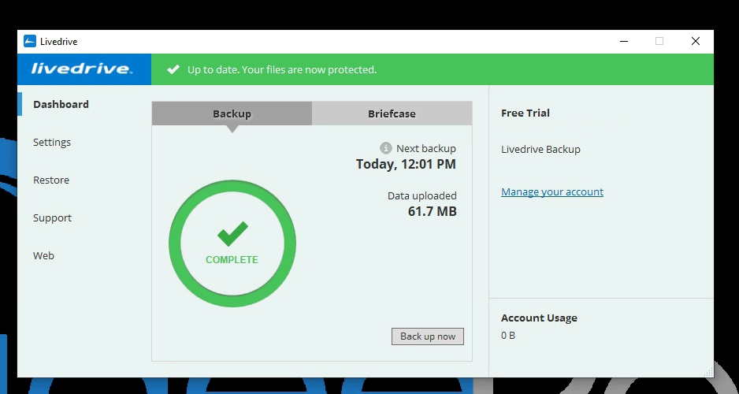Click the Today, 12:01 PM next backup time
This screenshot has width=739, height=394.
pos(406,164)
